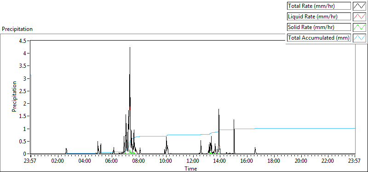The height and width of the screenshot is (172, 368).
Task: Click the tallest precipitation peak near 07:20
Action: point(130,48)
